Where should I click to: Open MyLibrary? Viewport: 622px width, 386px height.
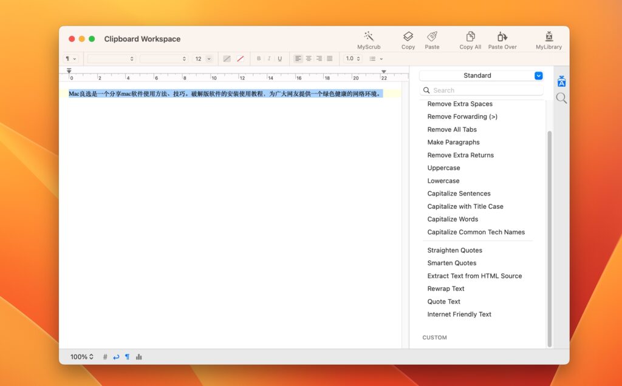[x=548, y=39]
